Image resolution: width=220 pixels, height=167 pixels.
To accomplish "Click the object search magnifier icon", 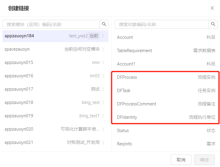I will click(213, 24).
